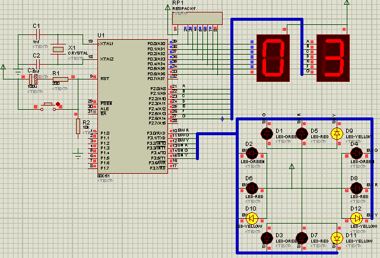Select the D10 yellow LED component
This screenshot has width=380, height=258.
coord(252,218)
